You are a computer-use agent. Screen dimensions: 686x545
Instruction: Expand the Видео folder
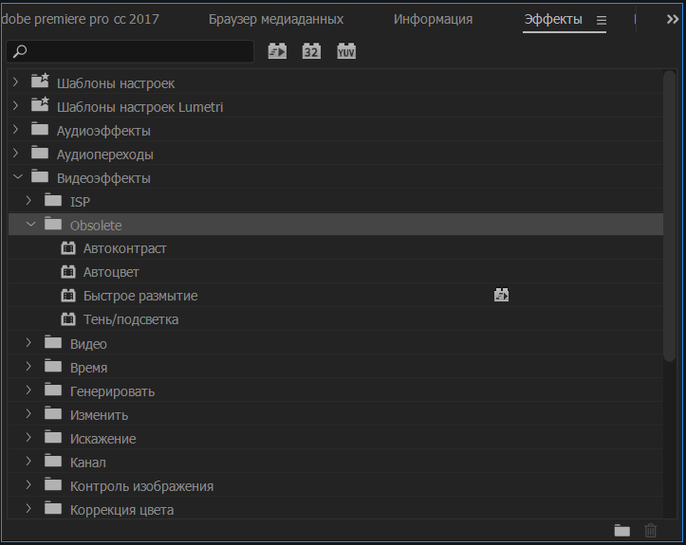point(28,343)
